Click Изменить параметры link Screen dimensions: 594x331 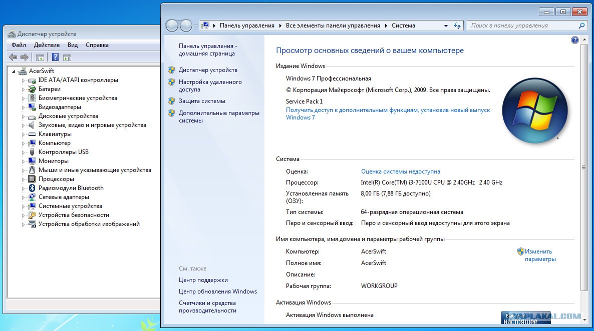click(540, 255)
